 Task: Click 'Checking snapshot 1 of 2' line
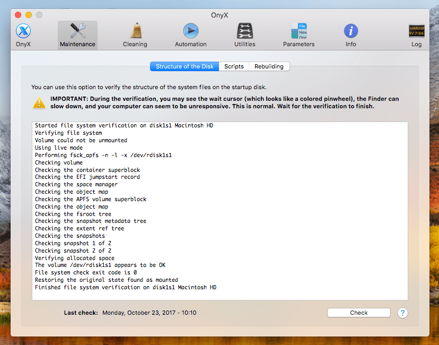click(x=73, y=243)
